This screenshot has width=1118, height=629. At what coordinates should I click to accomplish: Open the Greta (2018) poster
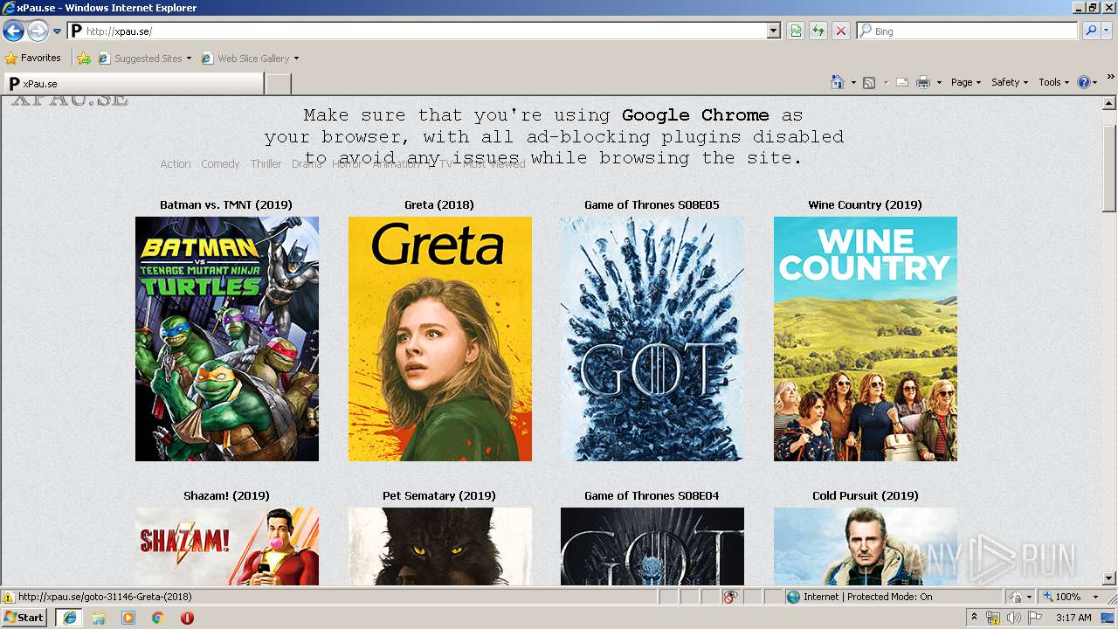(x=440, y=339)
